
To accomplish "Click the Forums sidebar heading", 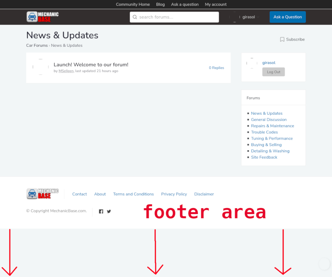I will 253,98.
